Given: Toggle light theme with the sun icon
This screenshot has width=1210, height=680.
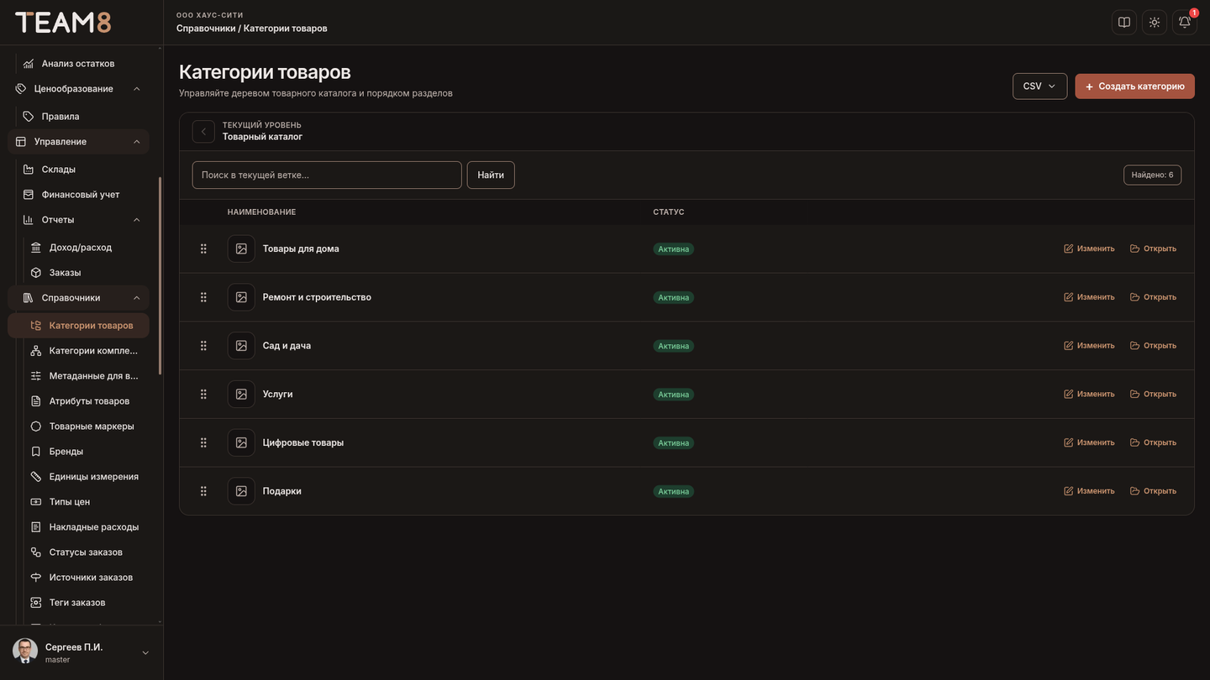Looking at the screenshot, I should (x=1155, y=22).
